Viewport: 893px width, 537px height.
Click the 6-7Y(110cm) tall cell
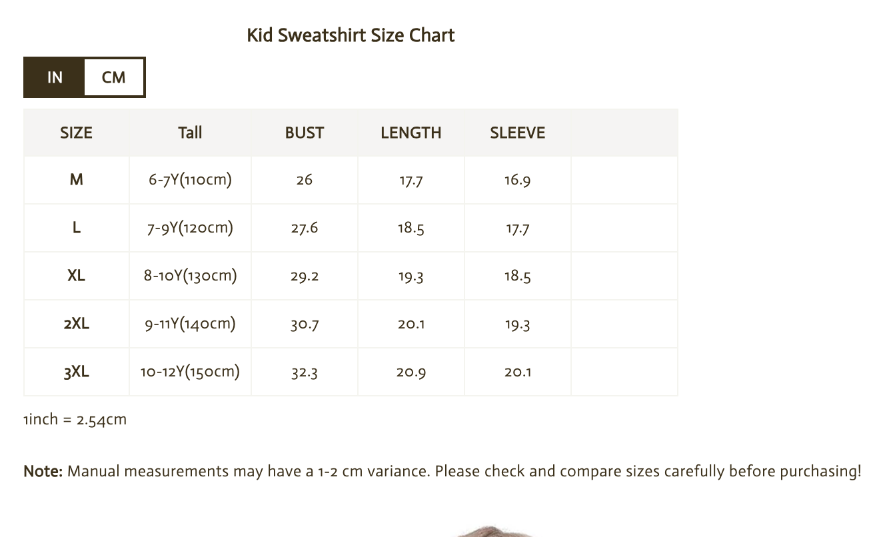point(190,180)
